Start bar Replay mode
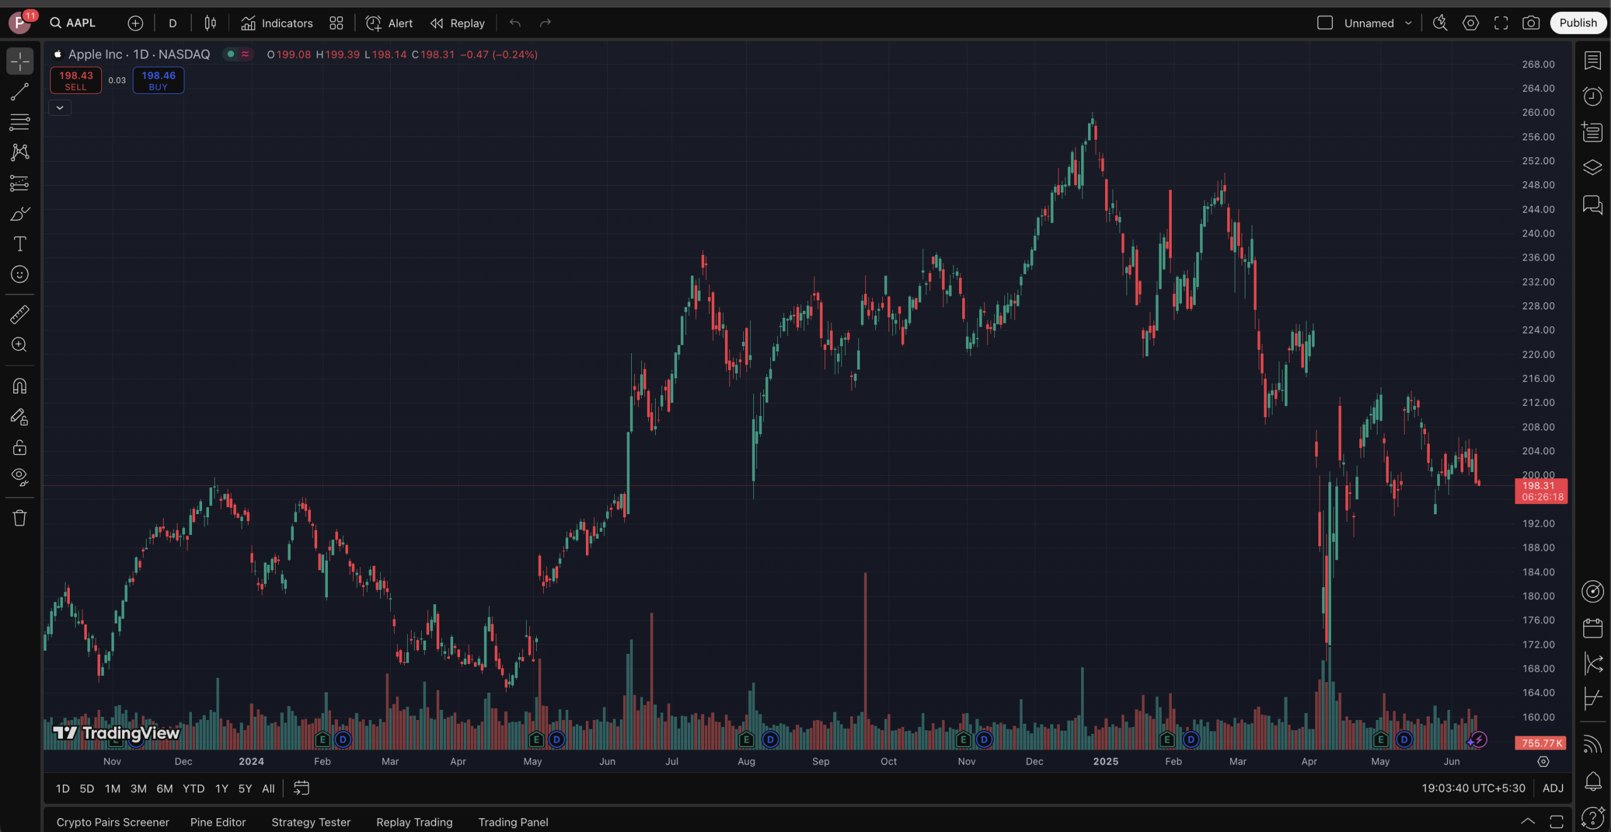Screen dimensions: 1611x832 point(457,23)
